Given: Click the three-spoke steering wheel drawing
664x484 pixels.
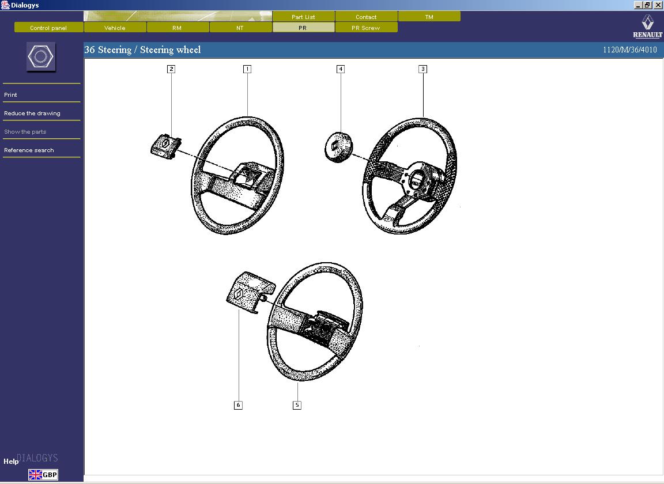Looking at the screenshot, I should 409,176.
